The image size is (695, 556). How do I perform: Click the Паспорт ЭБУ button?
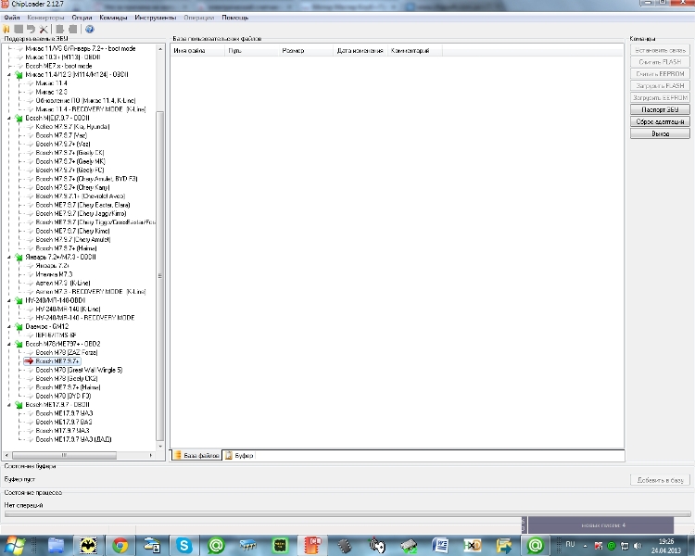coord(659,109)
